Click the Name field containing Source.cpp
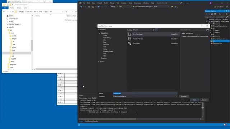 pyautogui.click(x=145, y=93)
